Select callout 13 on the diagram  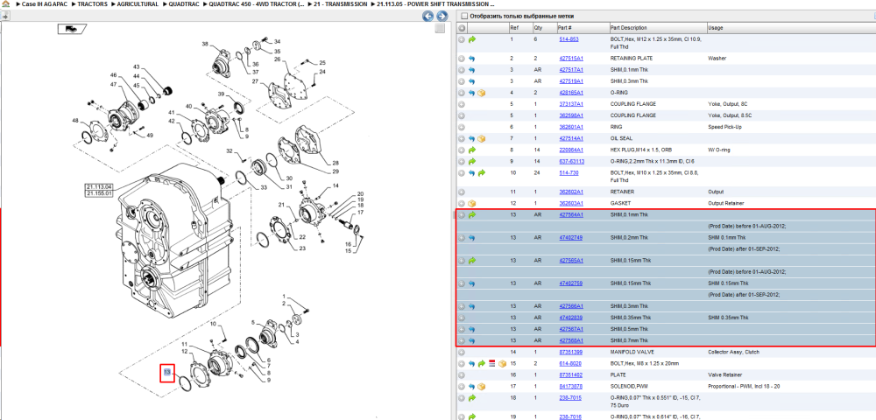(167, 370)
